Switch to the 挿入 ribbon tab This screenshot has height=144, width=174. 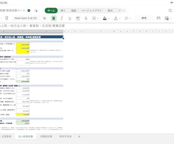coord(63,11)
